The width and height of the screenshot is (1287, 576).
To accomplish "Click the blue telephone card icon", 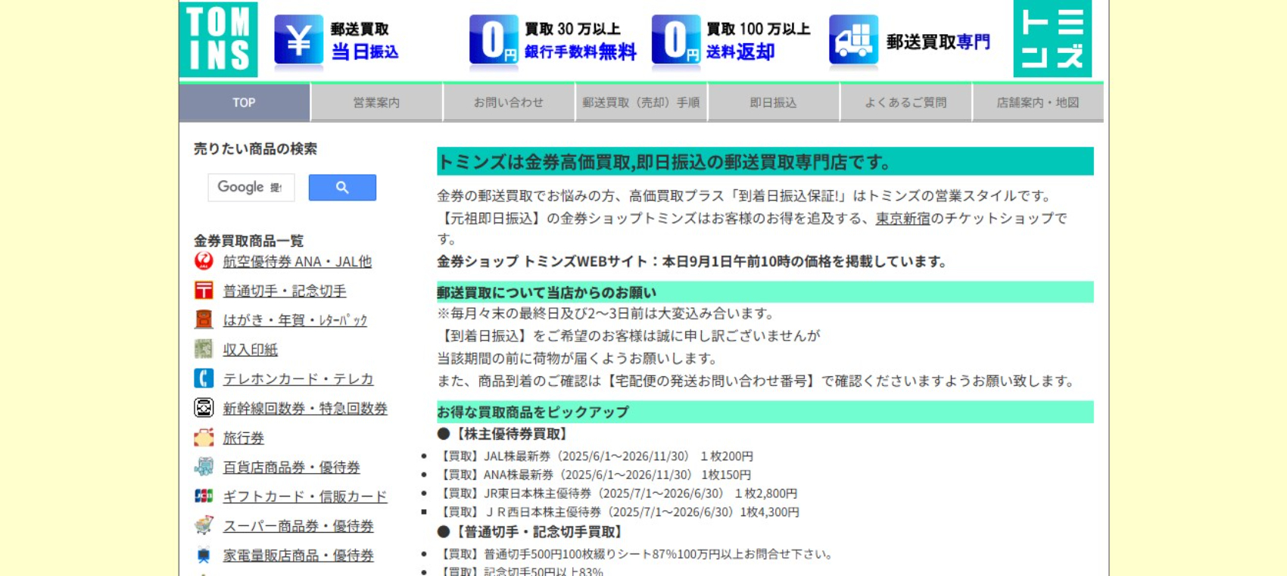I will click(x=204, y=378).
